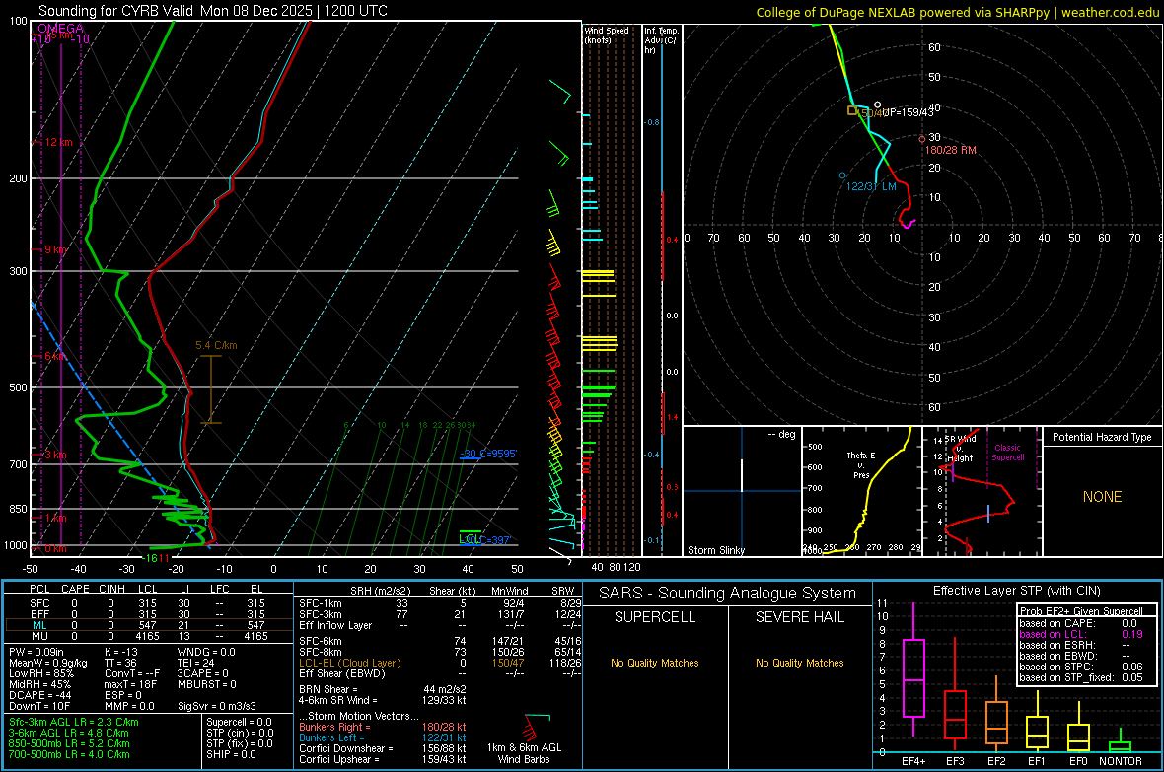Click the Potential Hazard Type heading
Viewport: 1164px width, 772px height.
1102,437
